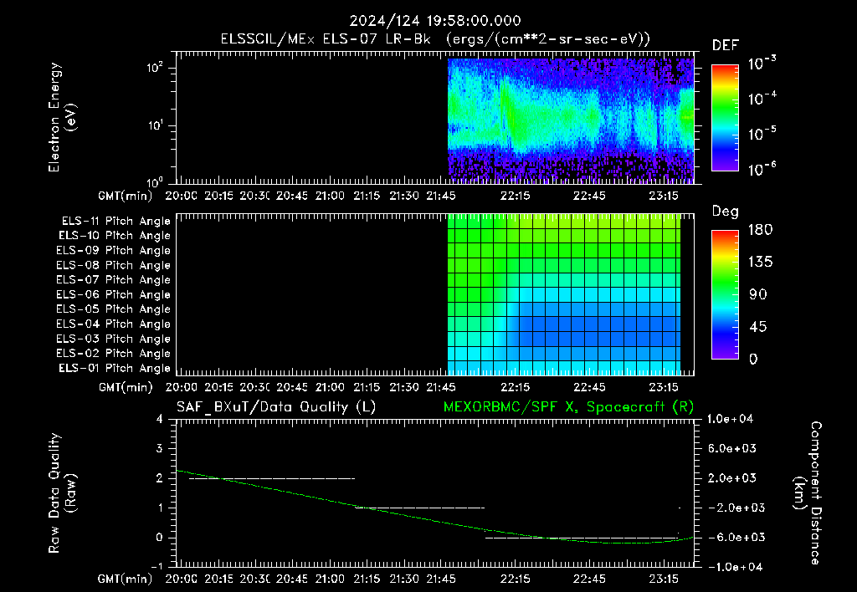857x592 pixels.
Task: Select the ELS-10 Pitch Angle row label
Action: pos(115,236)
